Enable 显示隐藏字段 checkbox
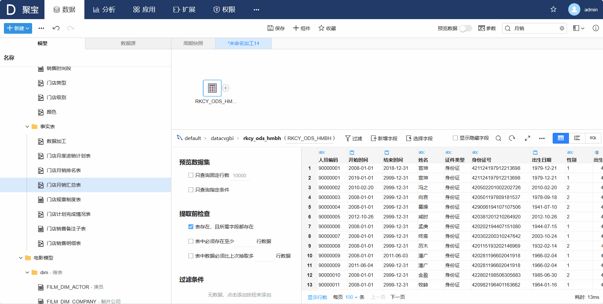Viewport: 603px width, 304px height. pos(455,138)
